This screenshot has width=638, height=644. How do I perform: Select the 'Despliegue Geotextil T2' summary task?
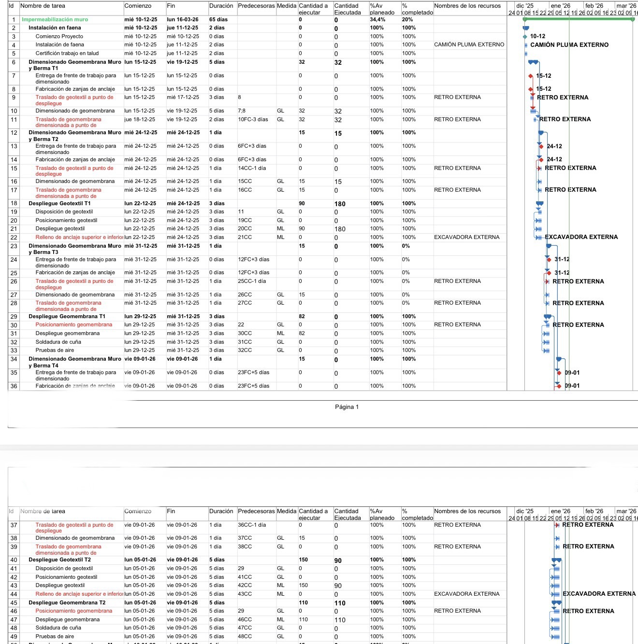click(x=59, y=560)
